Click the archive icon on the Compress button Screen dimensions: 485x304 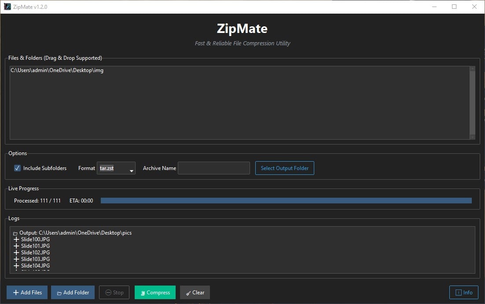(x=143, y=292)
